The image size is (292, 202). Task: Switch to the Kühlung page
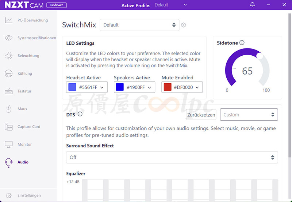[x=25, y=73]
